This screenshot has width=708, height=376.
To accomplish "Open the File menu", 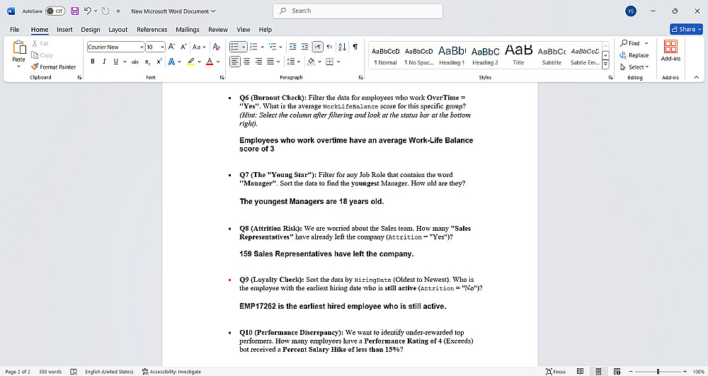I will pos(15,29).
